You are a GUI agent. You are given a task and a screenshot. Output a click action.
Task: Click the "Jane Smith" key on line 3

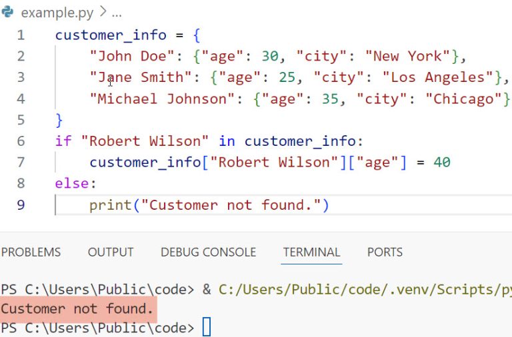141,78
